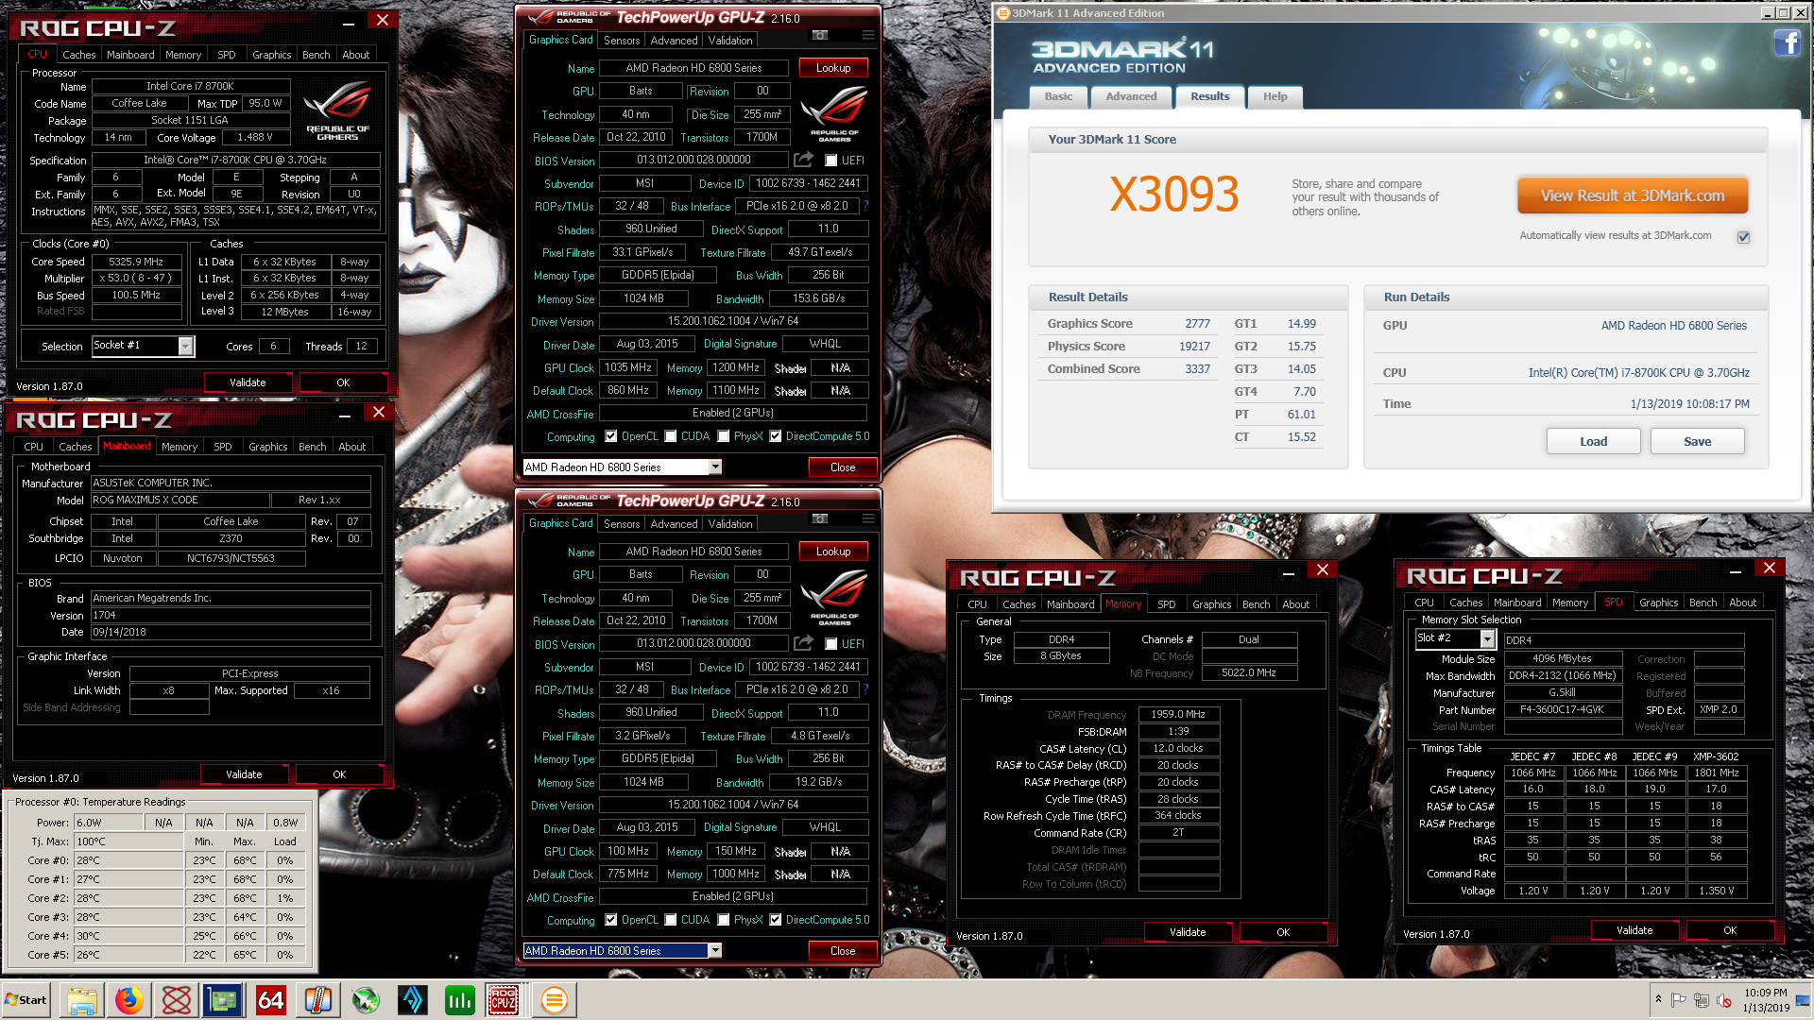Image resolution: width=1814 pixels, height=1020 pixels.
Task: Click Core Speed field 5325.9 MHz
Action: pos(136,262)
